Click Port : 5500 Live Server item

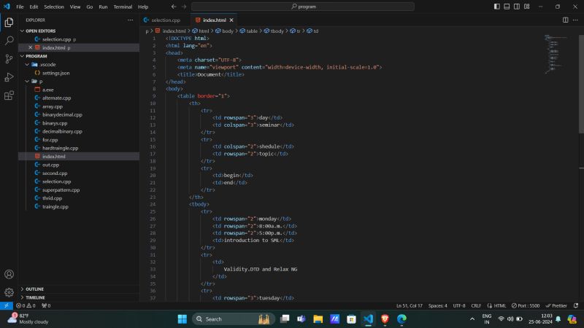(526, 305)
